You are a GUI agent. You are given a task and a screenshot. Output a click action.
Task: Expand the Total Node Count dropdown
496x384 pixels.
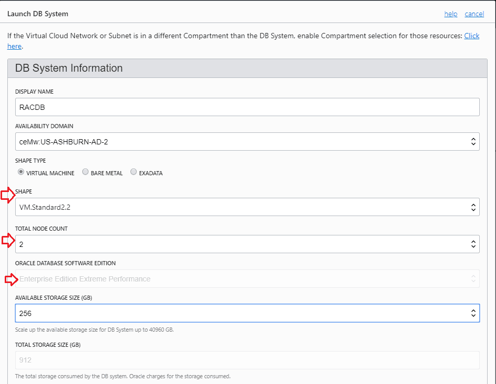(247, 244)
